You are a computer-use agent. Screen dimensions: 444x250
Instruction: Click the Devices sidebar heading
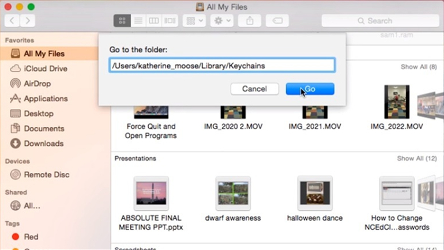point(17,161)
